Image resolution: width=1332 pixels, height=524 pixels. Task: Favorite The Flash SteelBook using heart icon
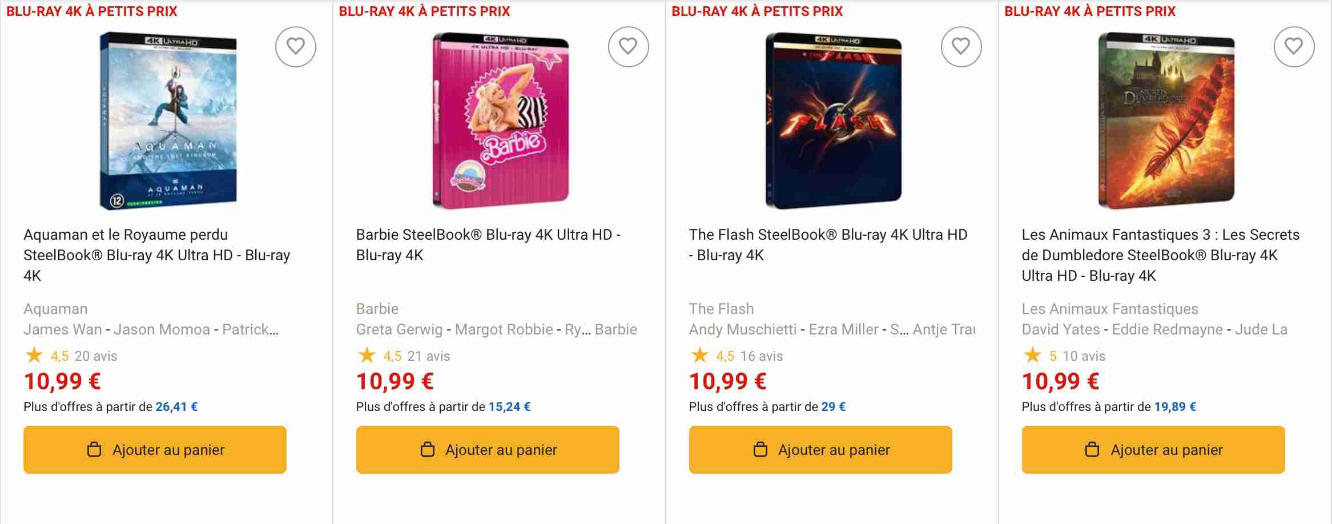(961, 47)
